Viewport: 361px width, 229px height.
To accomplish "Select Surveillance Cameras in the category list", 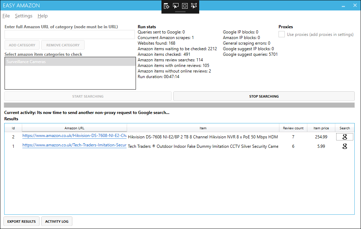I will [x=70, y=62].
